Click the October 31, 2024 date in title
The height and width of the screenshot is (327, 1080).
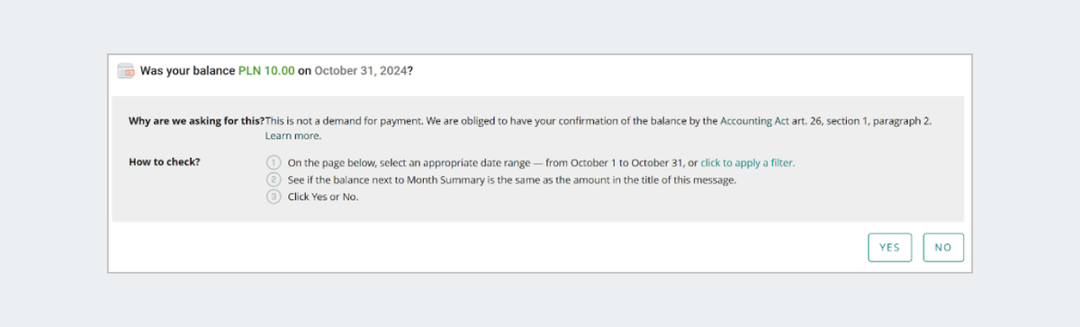point(361,70)
